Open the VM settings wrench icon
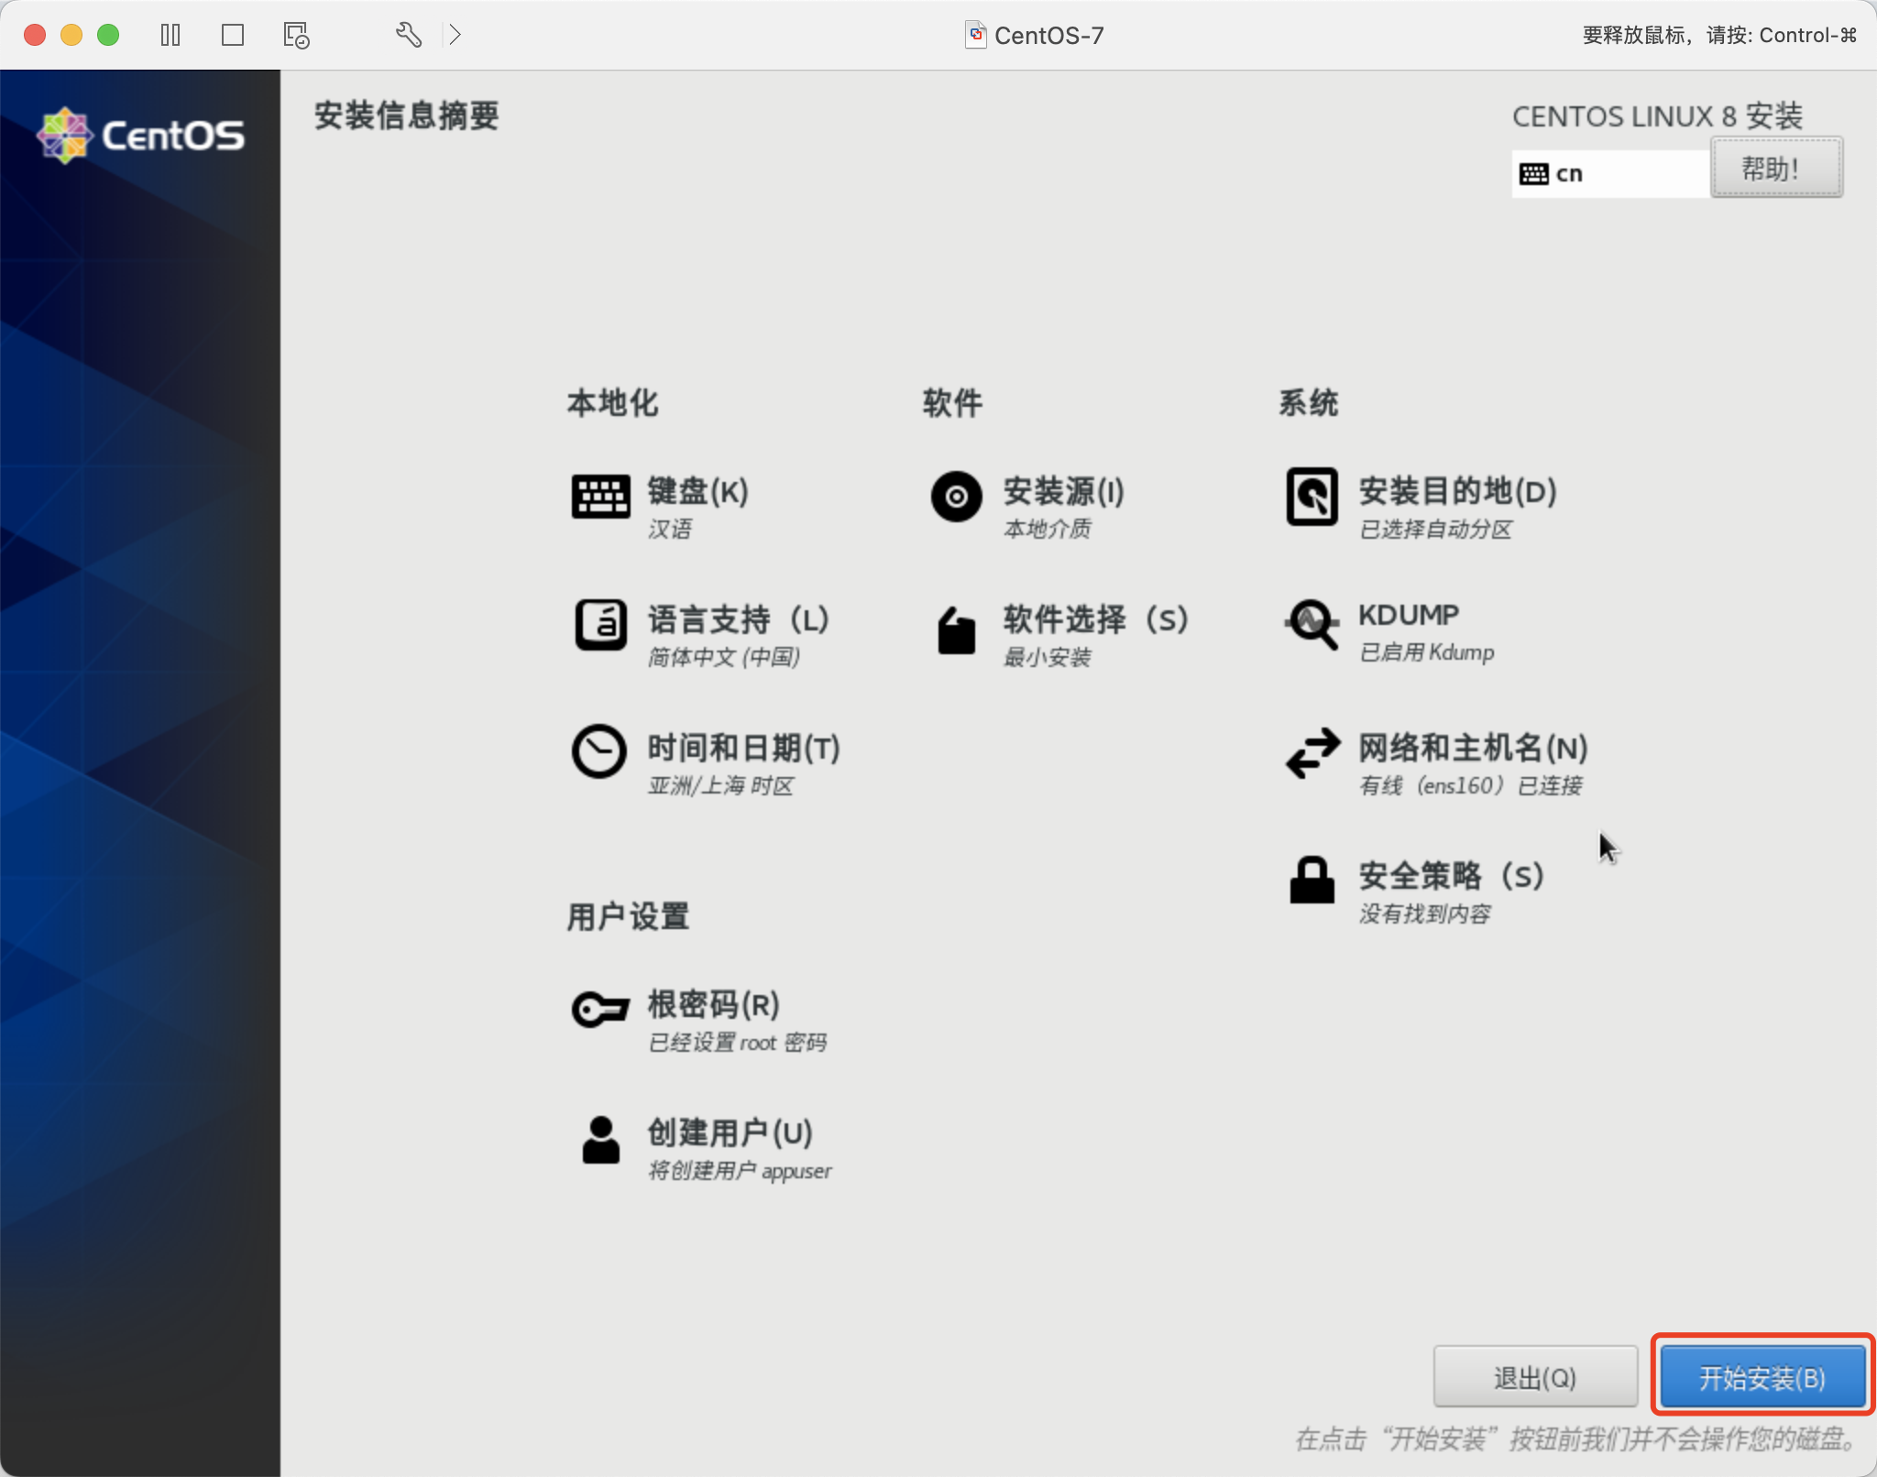 pyautogui.click(x=409, y=35)
